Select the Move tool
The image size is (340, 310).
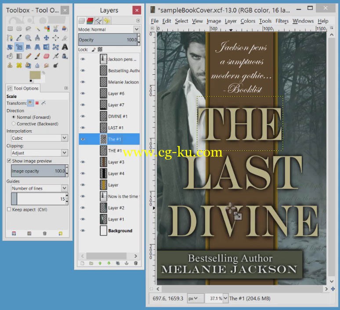coord(47,38)
